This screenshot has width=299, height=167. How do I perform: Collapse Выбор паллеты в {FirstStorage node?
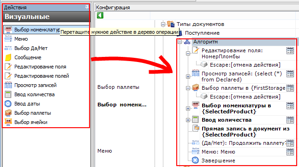pyautogui.click(x=188, y=88)
